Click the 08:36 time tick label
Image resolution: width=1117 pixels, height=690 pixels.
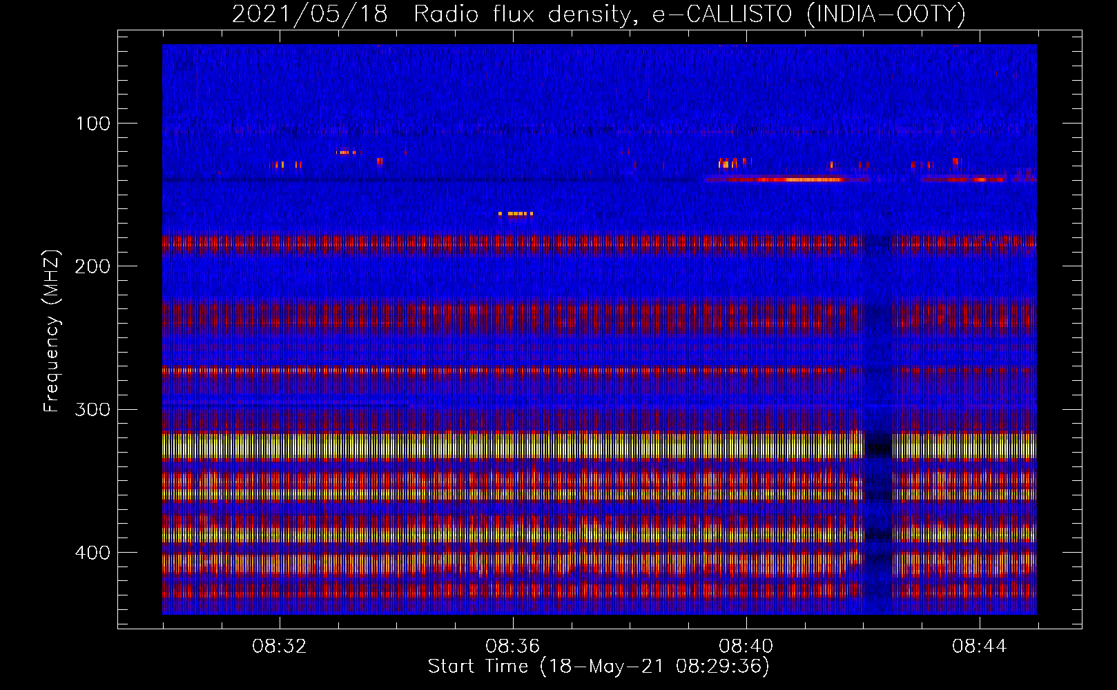[x=513, y=647]
